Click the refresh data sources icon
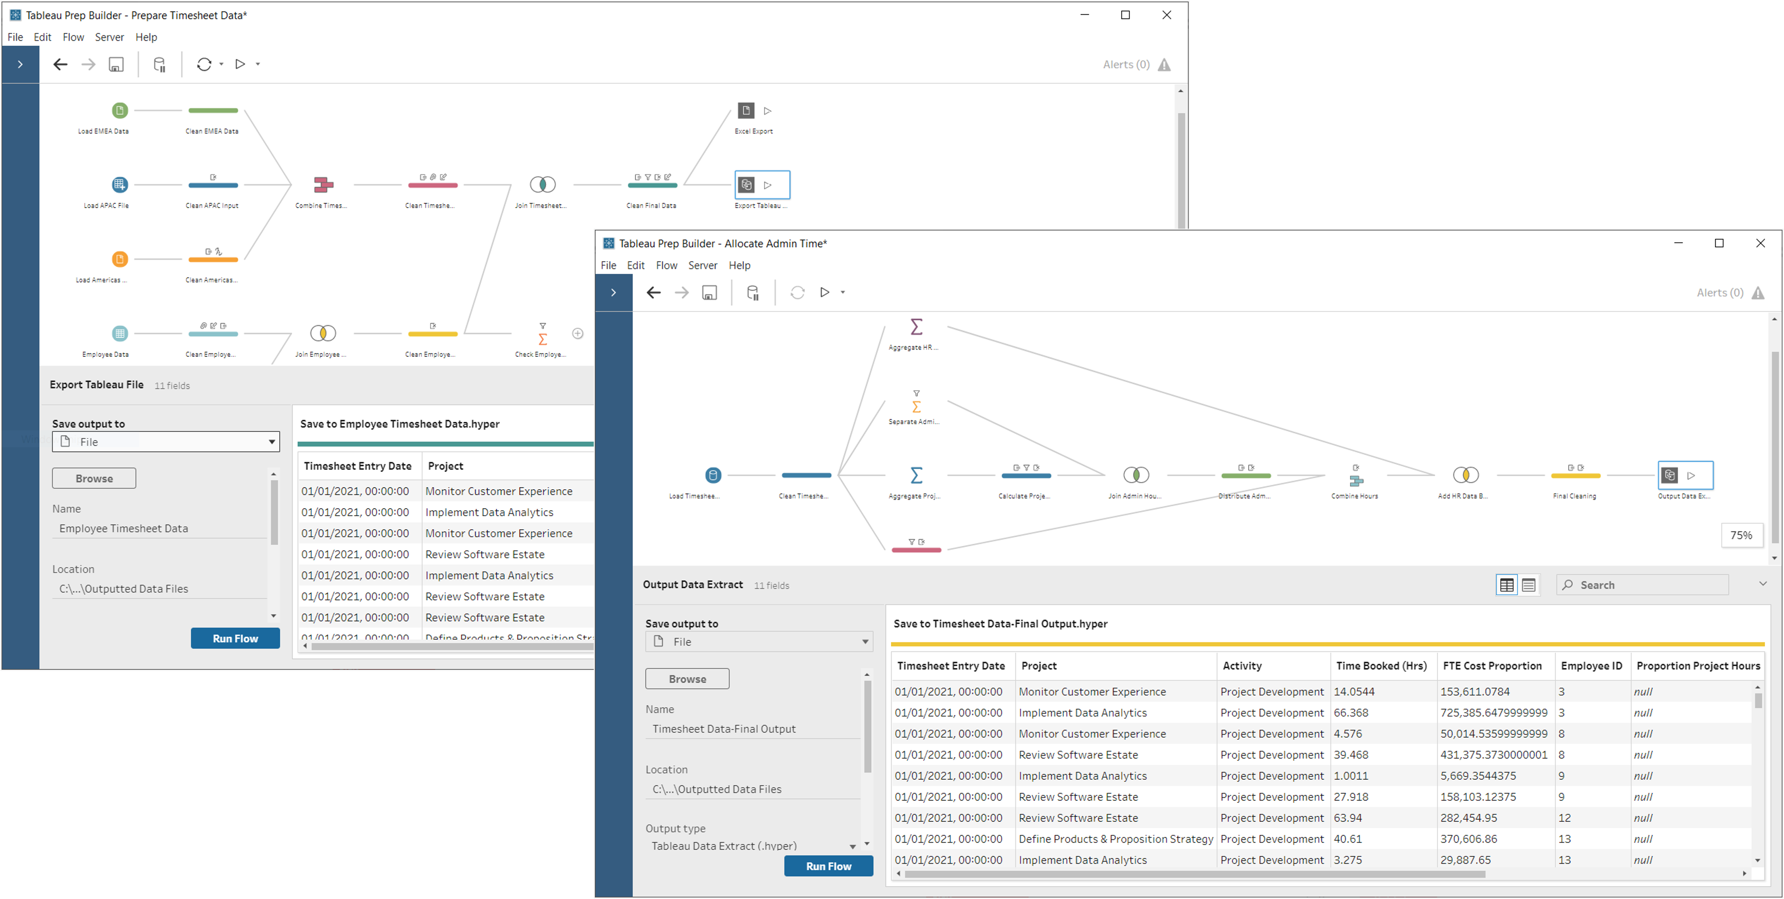 tap(797, 292)
